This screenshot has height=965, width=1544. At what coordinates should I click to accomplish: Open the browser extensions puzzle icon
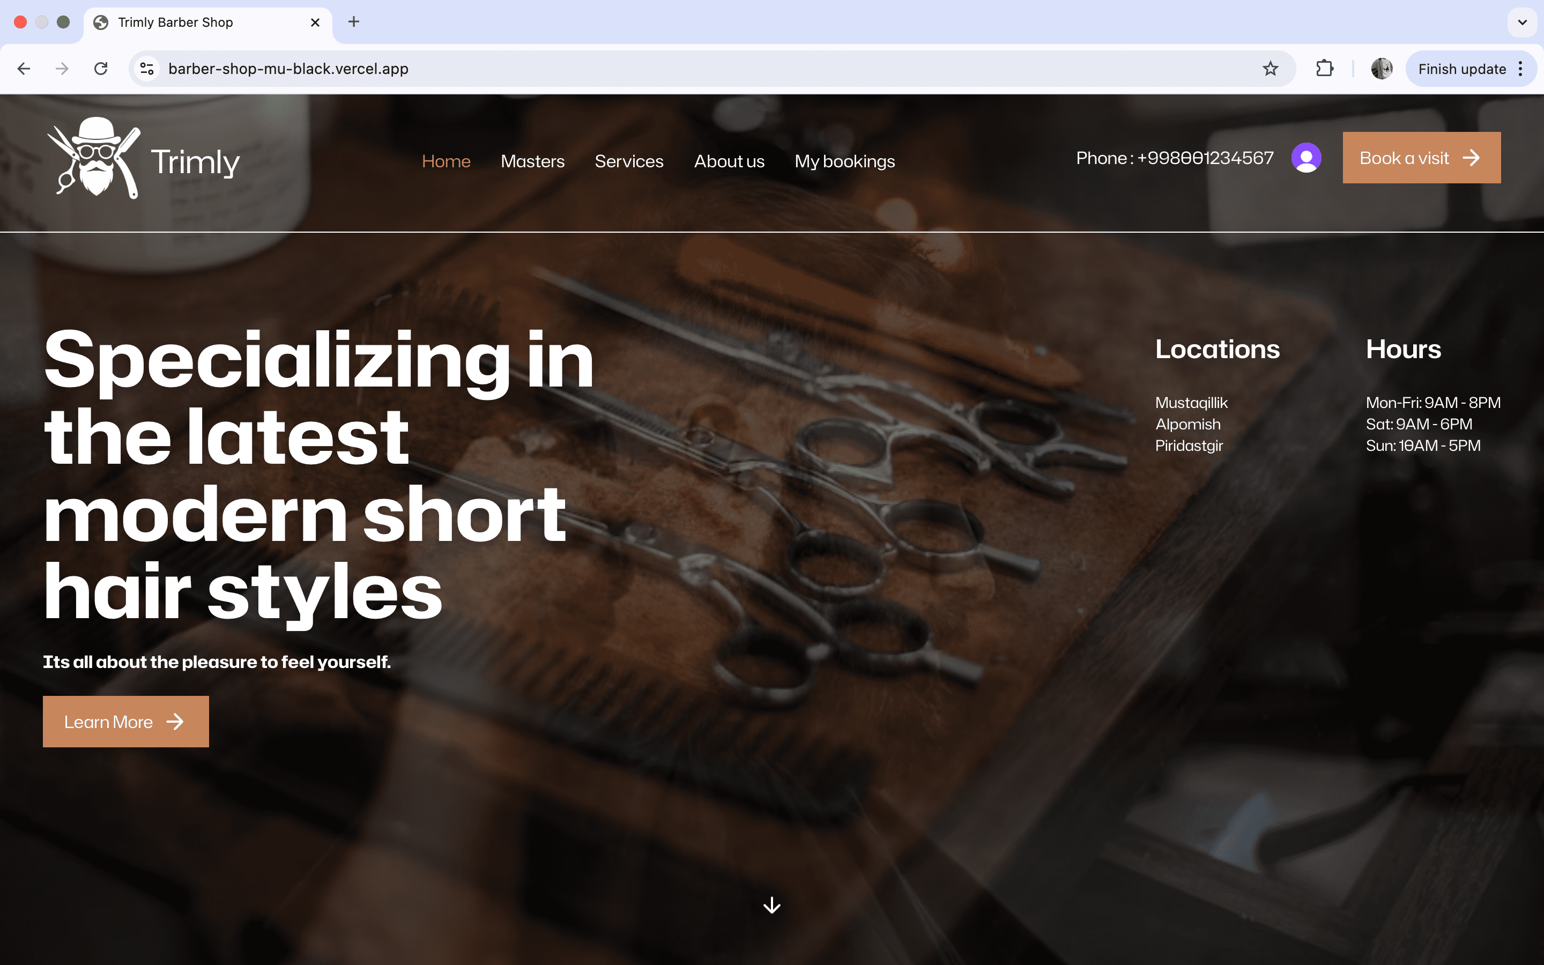(1325, 69)
